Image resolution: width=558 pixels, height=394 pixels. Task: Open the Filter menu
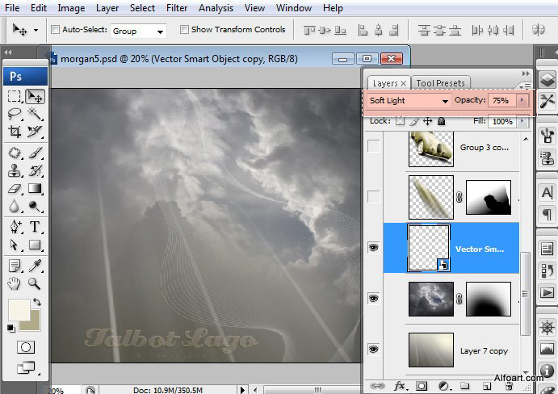pyautogui.click(x=176, y=8)
